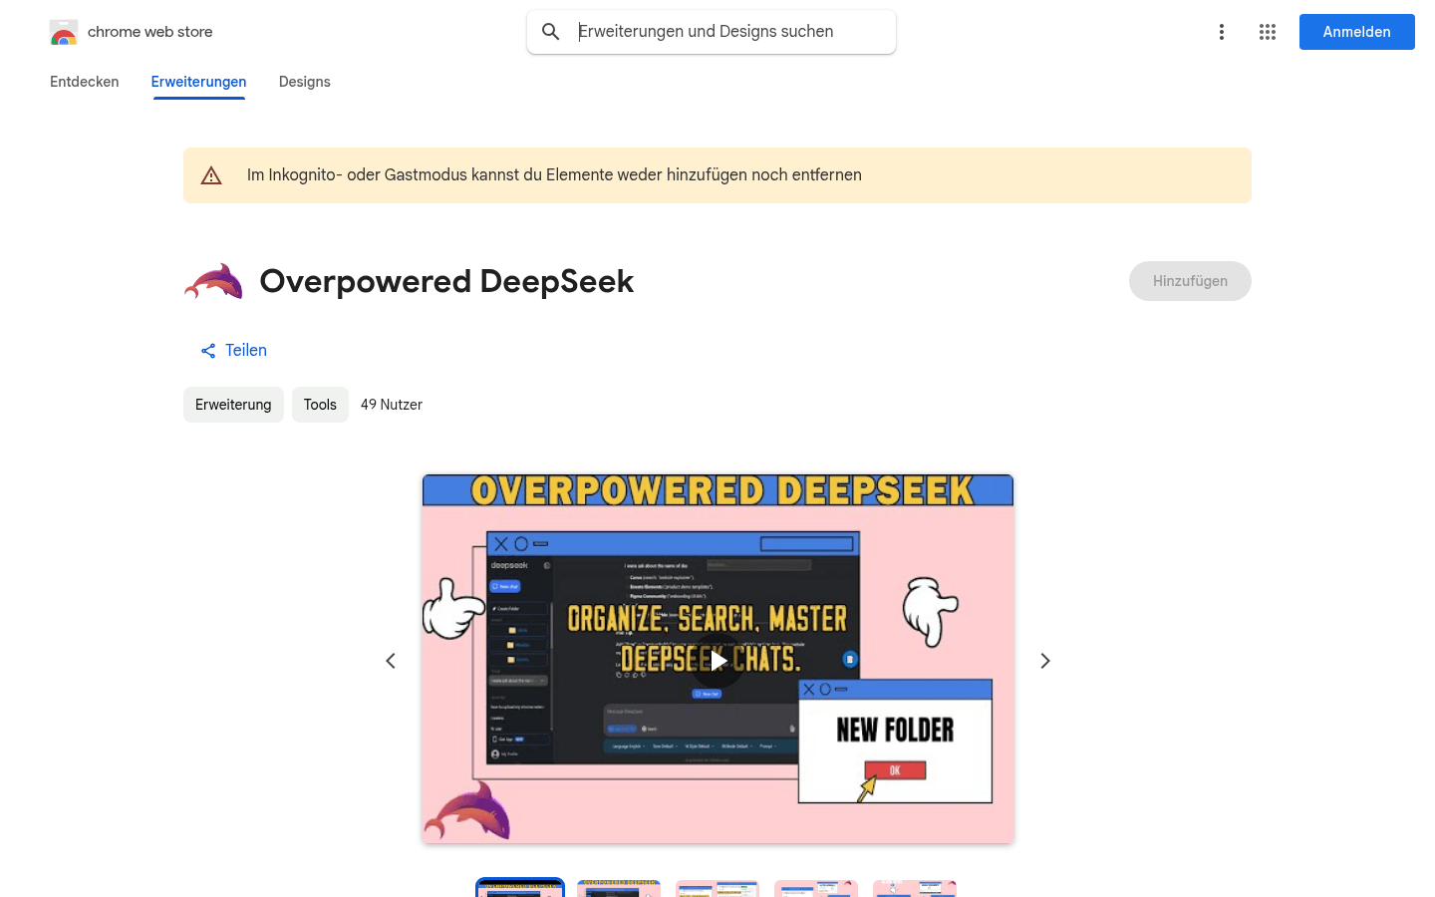Open the three-dot more options menu
The width and height of the screenshot is (1435, 897).
pyautogui.click(x=1222, y=32)
